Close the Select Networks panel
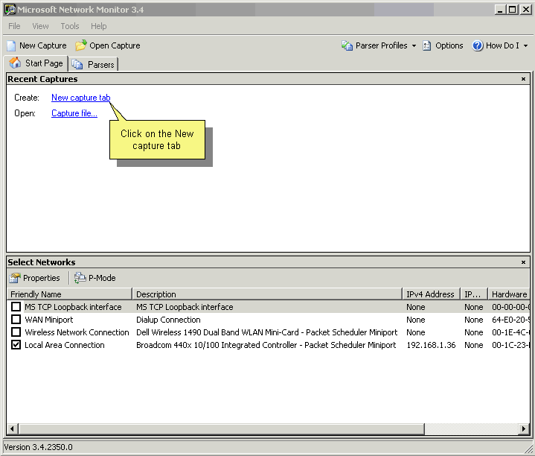This screenshot has height=456, width=535. pos(523,262)
